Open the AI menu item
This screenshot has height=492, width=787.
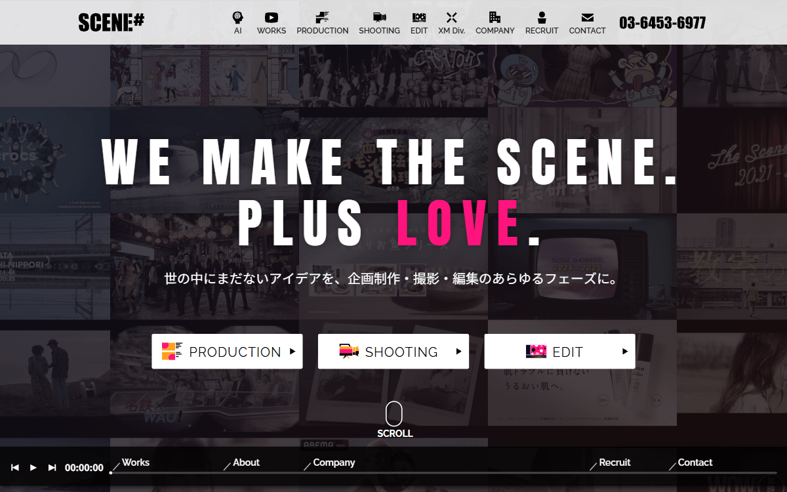237,31
